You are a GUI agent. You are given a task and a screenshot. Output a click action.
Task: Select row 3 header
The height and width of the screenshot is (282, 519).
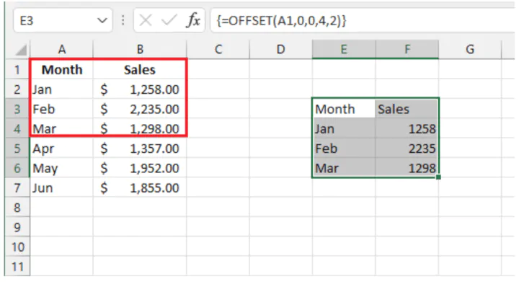17,109
